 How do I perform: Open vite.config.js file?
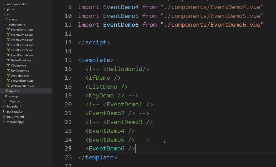point(15,122)
